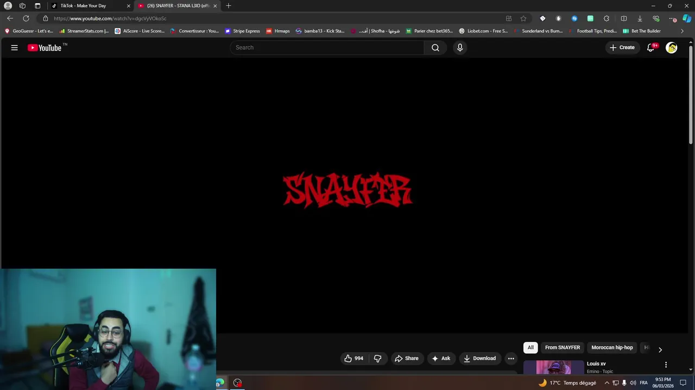
Task: Open workspaces icon in title bar
Action: (x=22, y=6)
